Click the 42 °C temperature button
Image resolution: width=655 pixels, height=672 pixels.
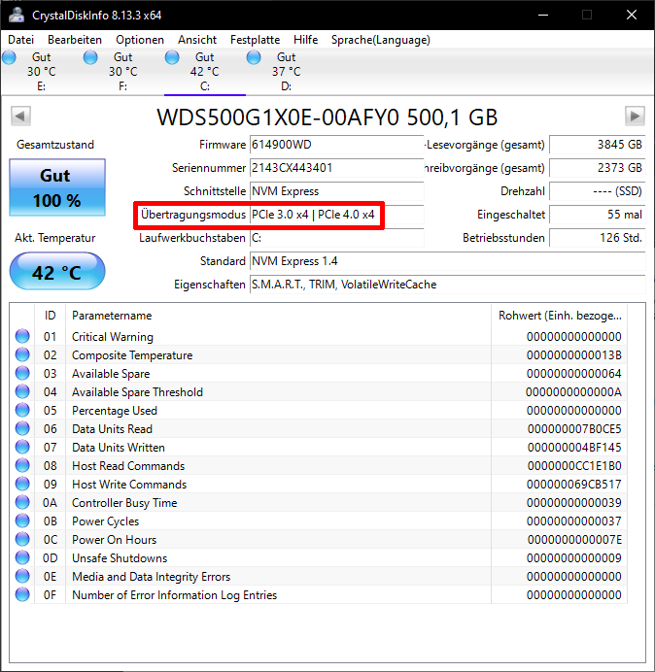[x=57, y=271]
